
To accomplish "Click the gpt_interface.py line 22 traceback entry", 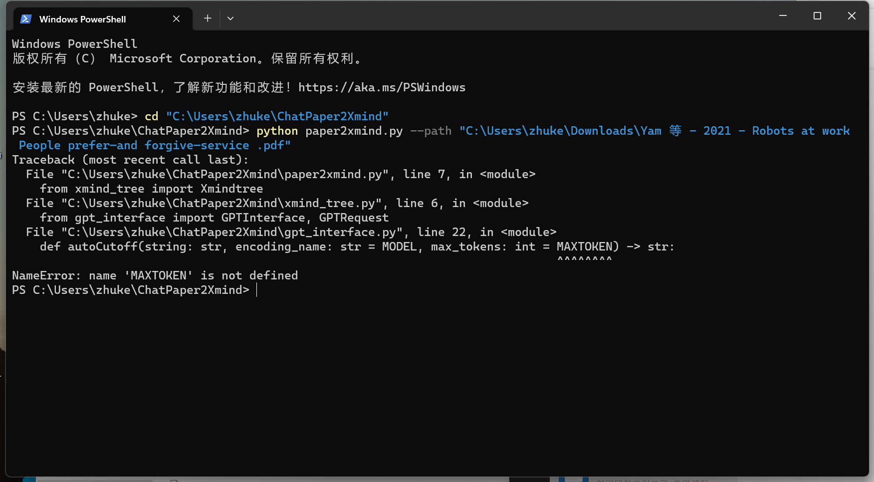I will point(291,232).
